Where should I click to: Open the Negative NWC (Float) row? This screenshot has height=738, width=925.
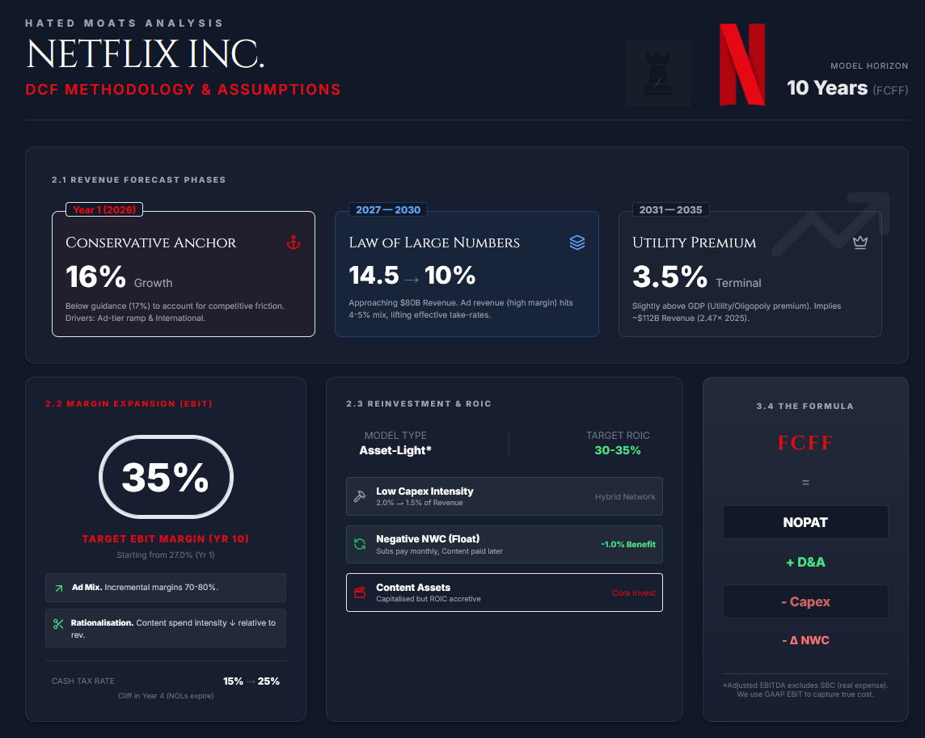[505, 545]
